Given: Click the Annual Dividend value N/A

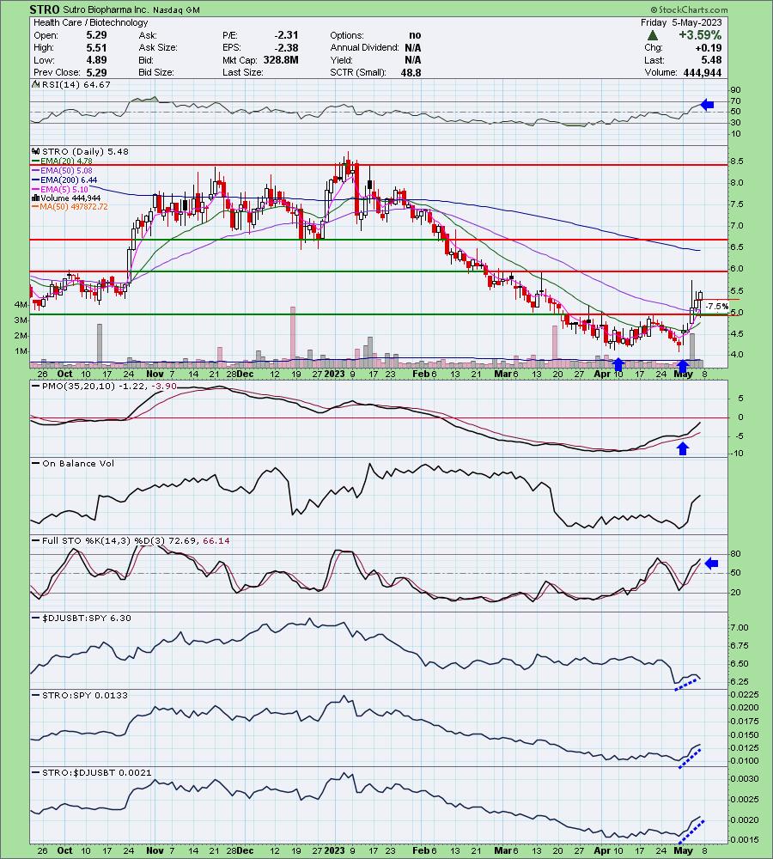Looking at the screenshot, I should pyautogui.click(x=413, y=47).
